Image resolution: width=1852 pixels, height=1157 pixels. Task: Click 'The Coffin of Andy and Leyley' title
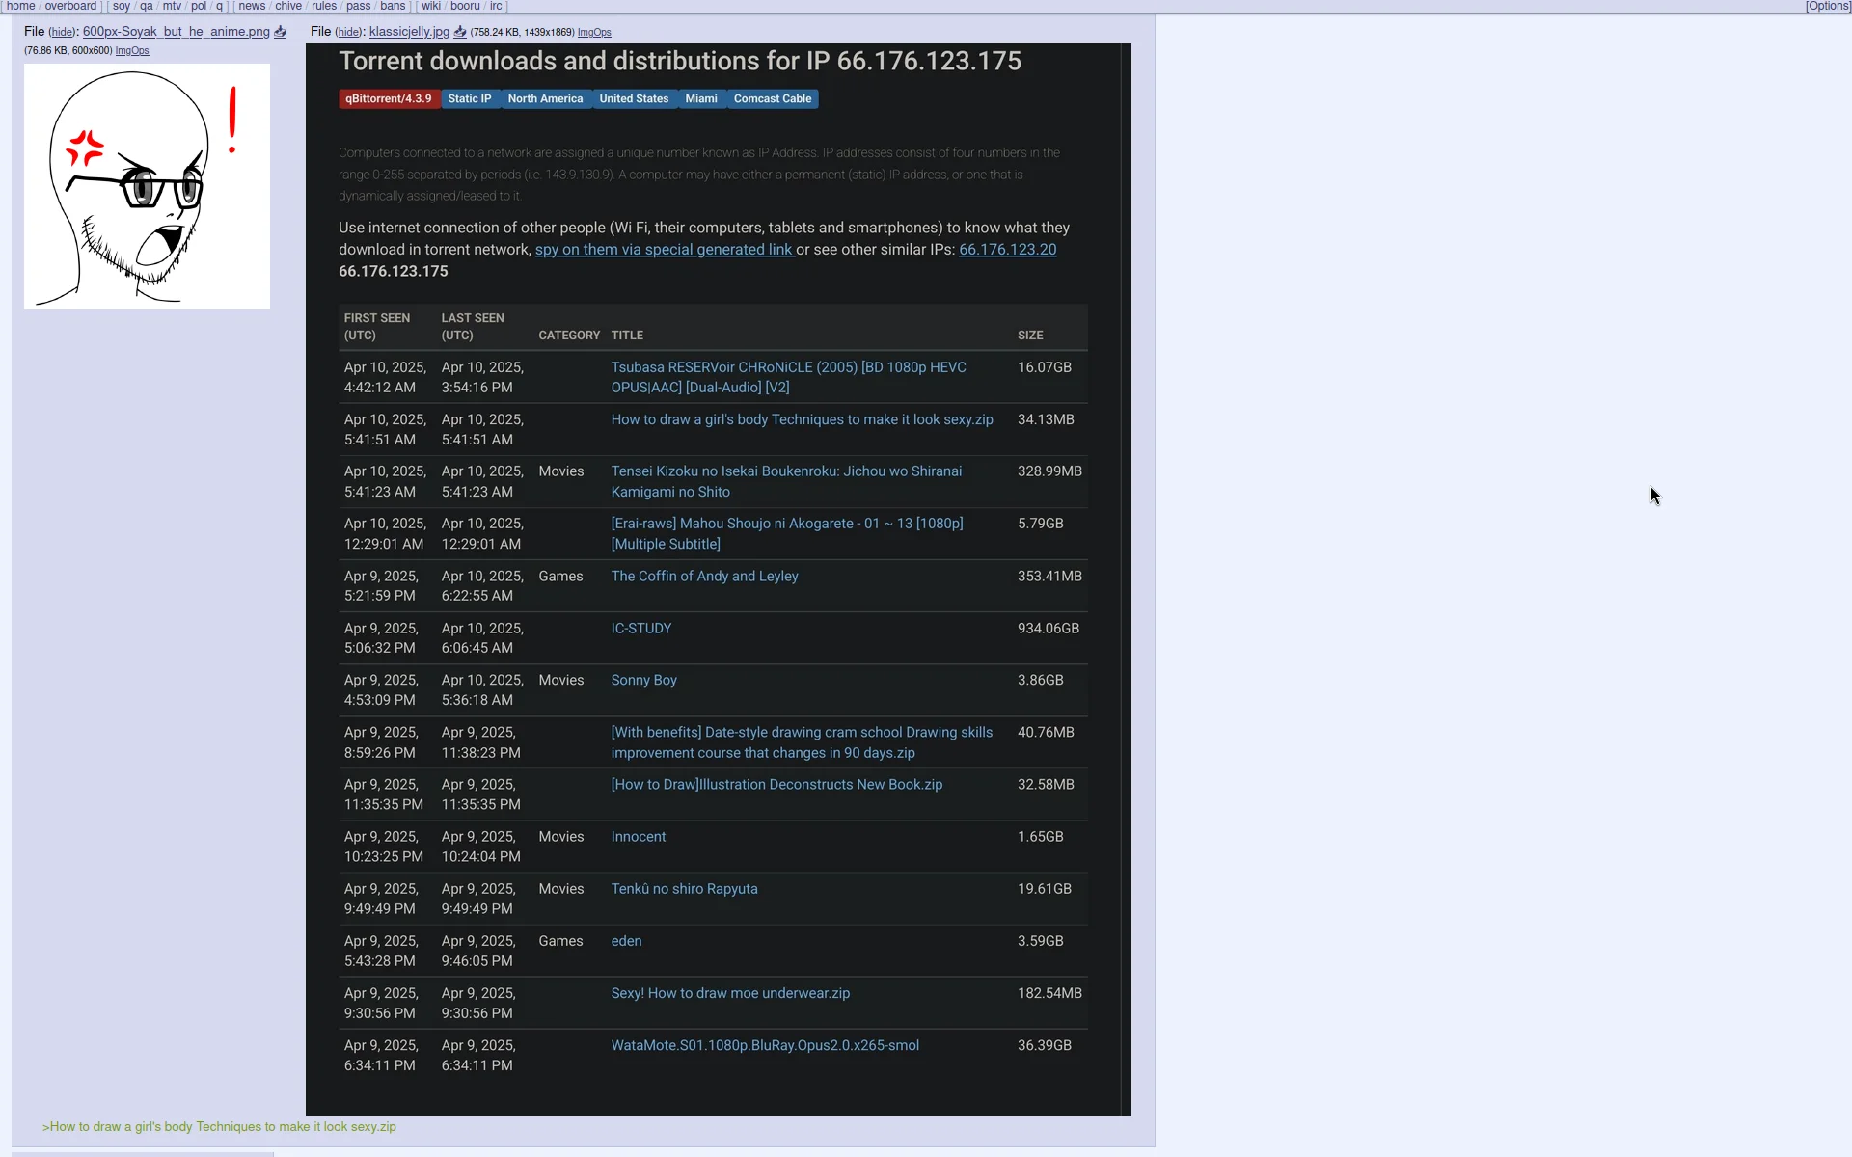(704, 577)
